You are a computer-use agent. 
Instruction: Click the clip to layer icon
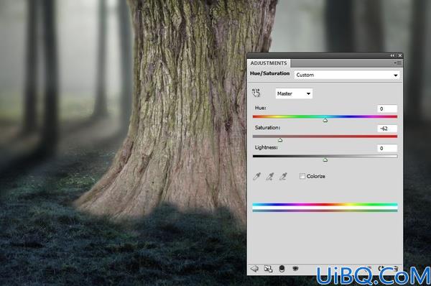[282, 269]
